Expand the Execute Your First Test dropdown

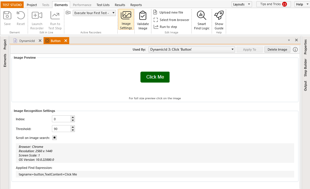pyautogui.click(x=114, y=13)
